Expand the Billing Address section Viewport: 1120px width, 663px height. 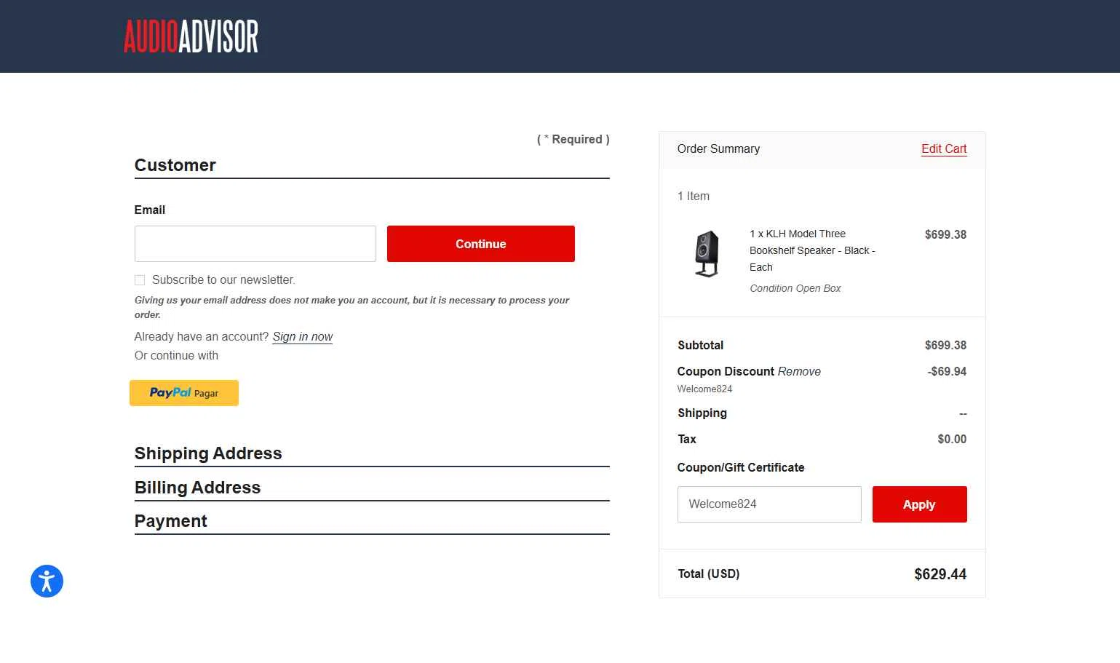[x=197, y=488]
